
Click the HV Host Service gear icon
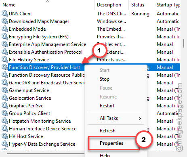click(5, 136)
